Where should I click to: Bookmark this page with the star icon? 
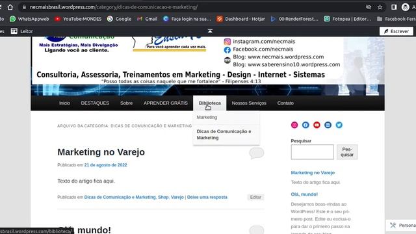[380, 7]
